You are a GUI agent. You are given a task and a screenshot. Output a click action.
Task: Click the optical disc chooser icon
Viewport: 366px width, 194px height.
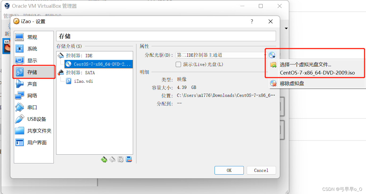272,55
